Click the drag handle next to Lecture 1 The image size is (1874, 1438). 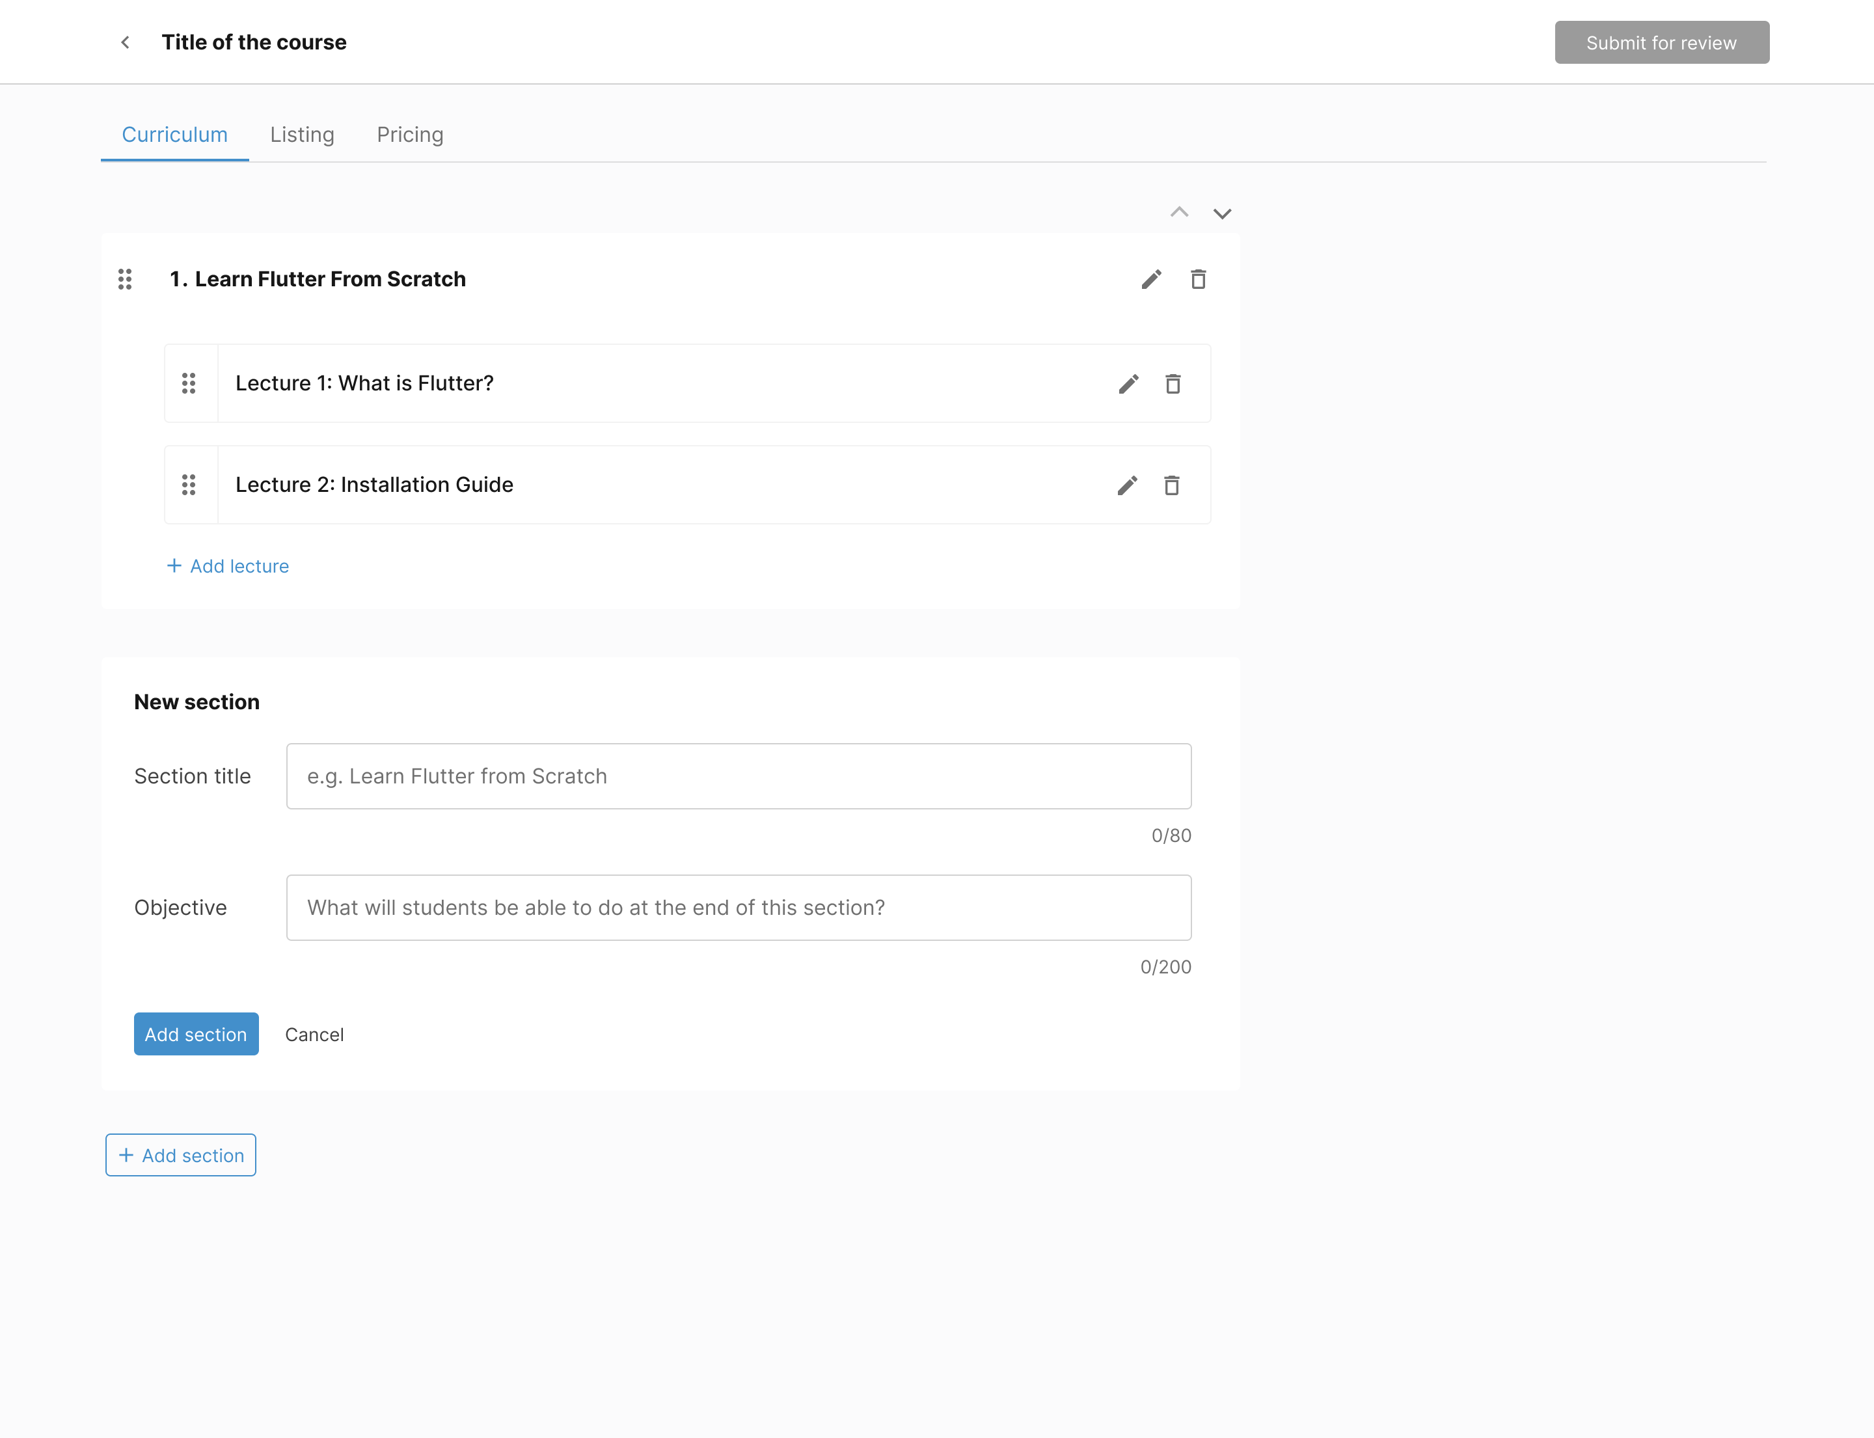pyautogui.click(x=189, y=383)
